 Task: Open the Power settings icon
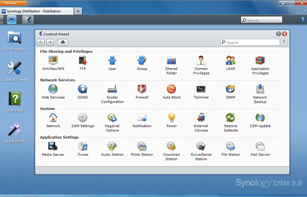[172, 117]
